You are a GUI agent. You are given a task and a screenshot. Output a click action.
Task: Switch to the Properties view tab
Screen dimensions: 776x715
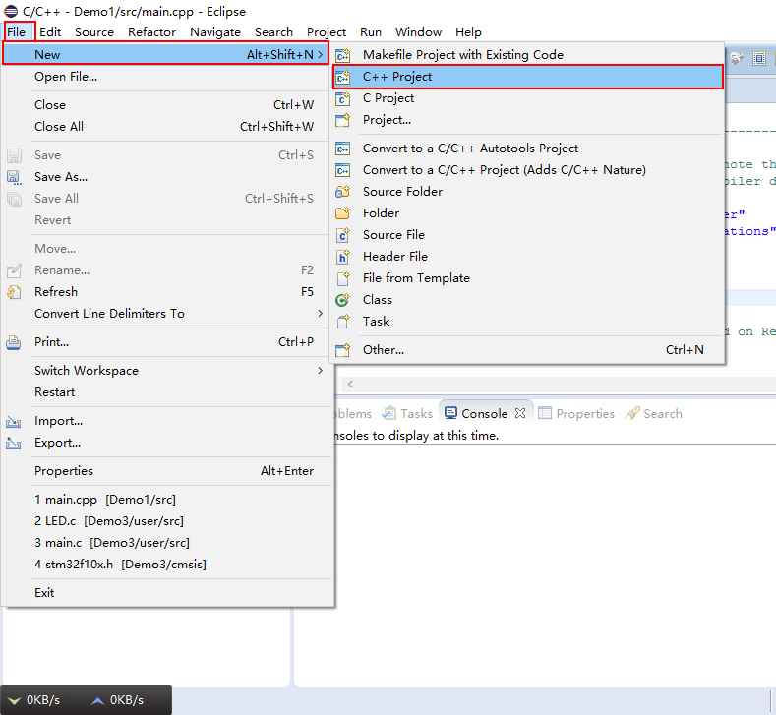point(576,413)
